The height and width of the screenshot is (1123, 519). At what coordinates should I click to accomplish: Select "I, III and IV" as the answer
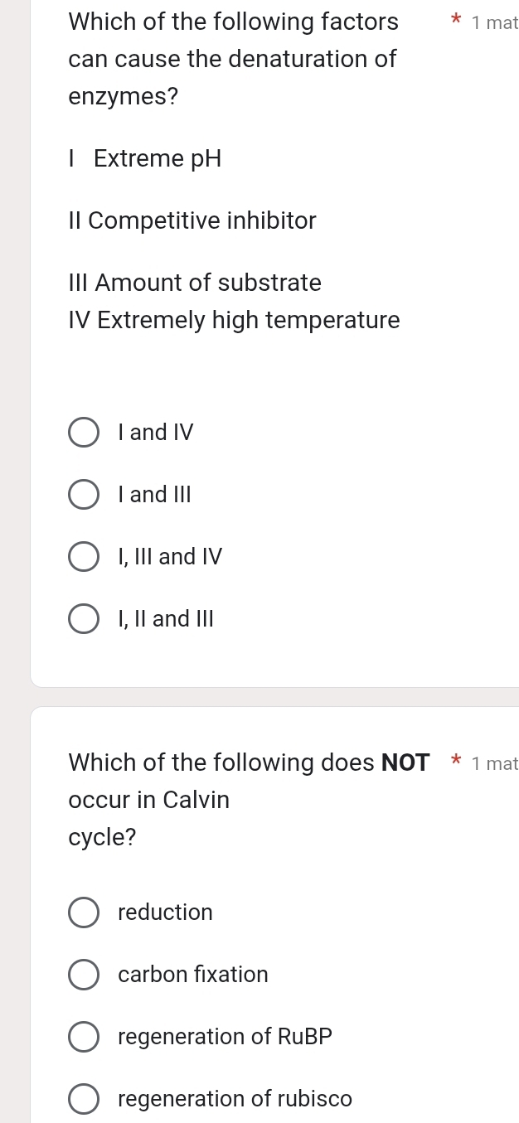coord(83,556)
